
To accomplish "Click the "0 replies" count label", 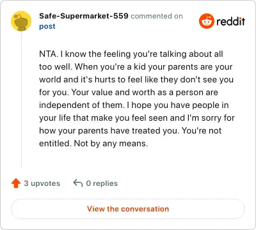I will click(x=102, y=183).
